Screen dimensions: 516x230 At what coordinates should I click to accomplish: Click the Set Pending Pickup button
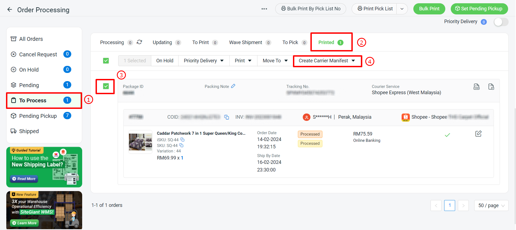pos(479,9)
